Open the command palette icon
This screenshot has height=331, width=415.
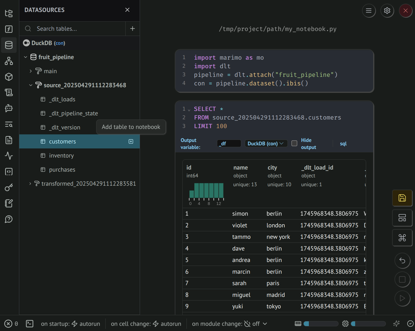tap(402, 238)
